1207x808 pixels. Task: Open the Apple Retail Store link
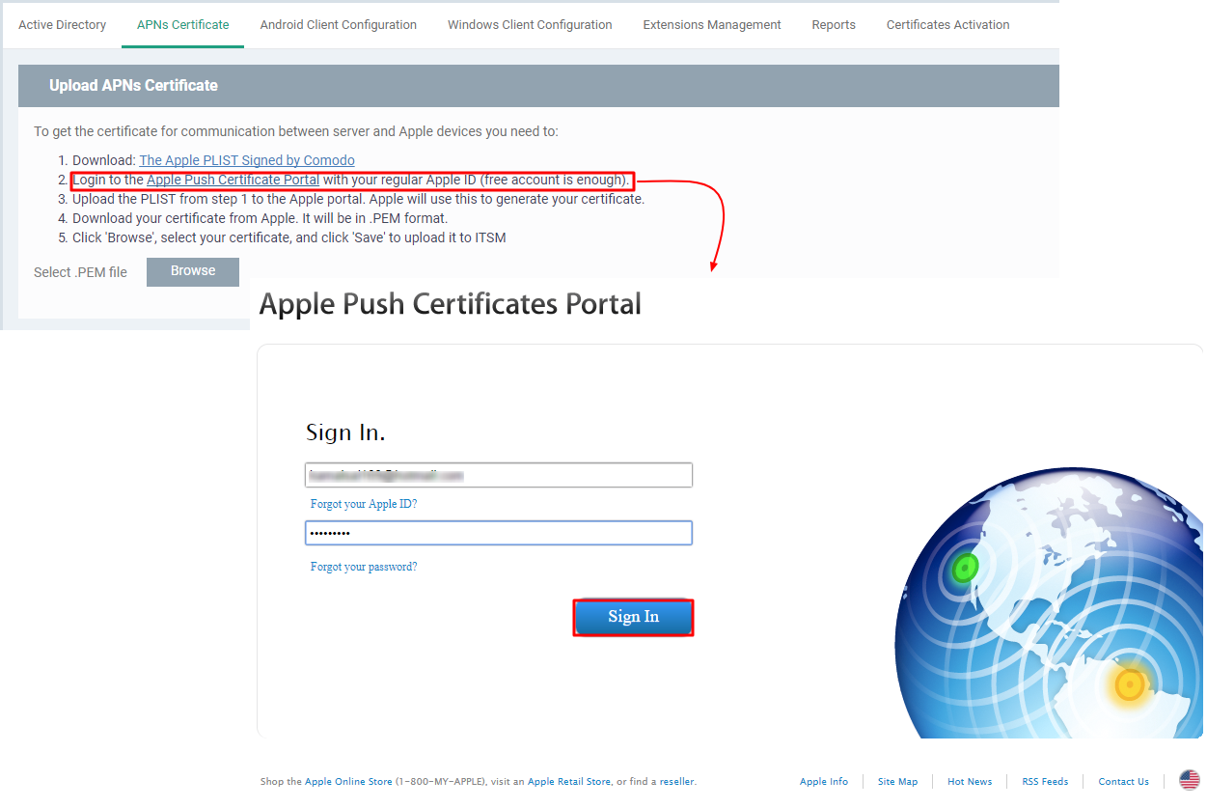[569, 782]
